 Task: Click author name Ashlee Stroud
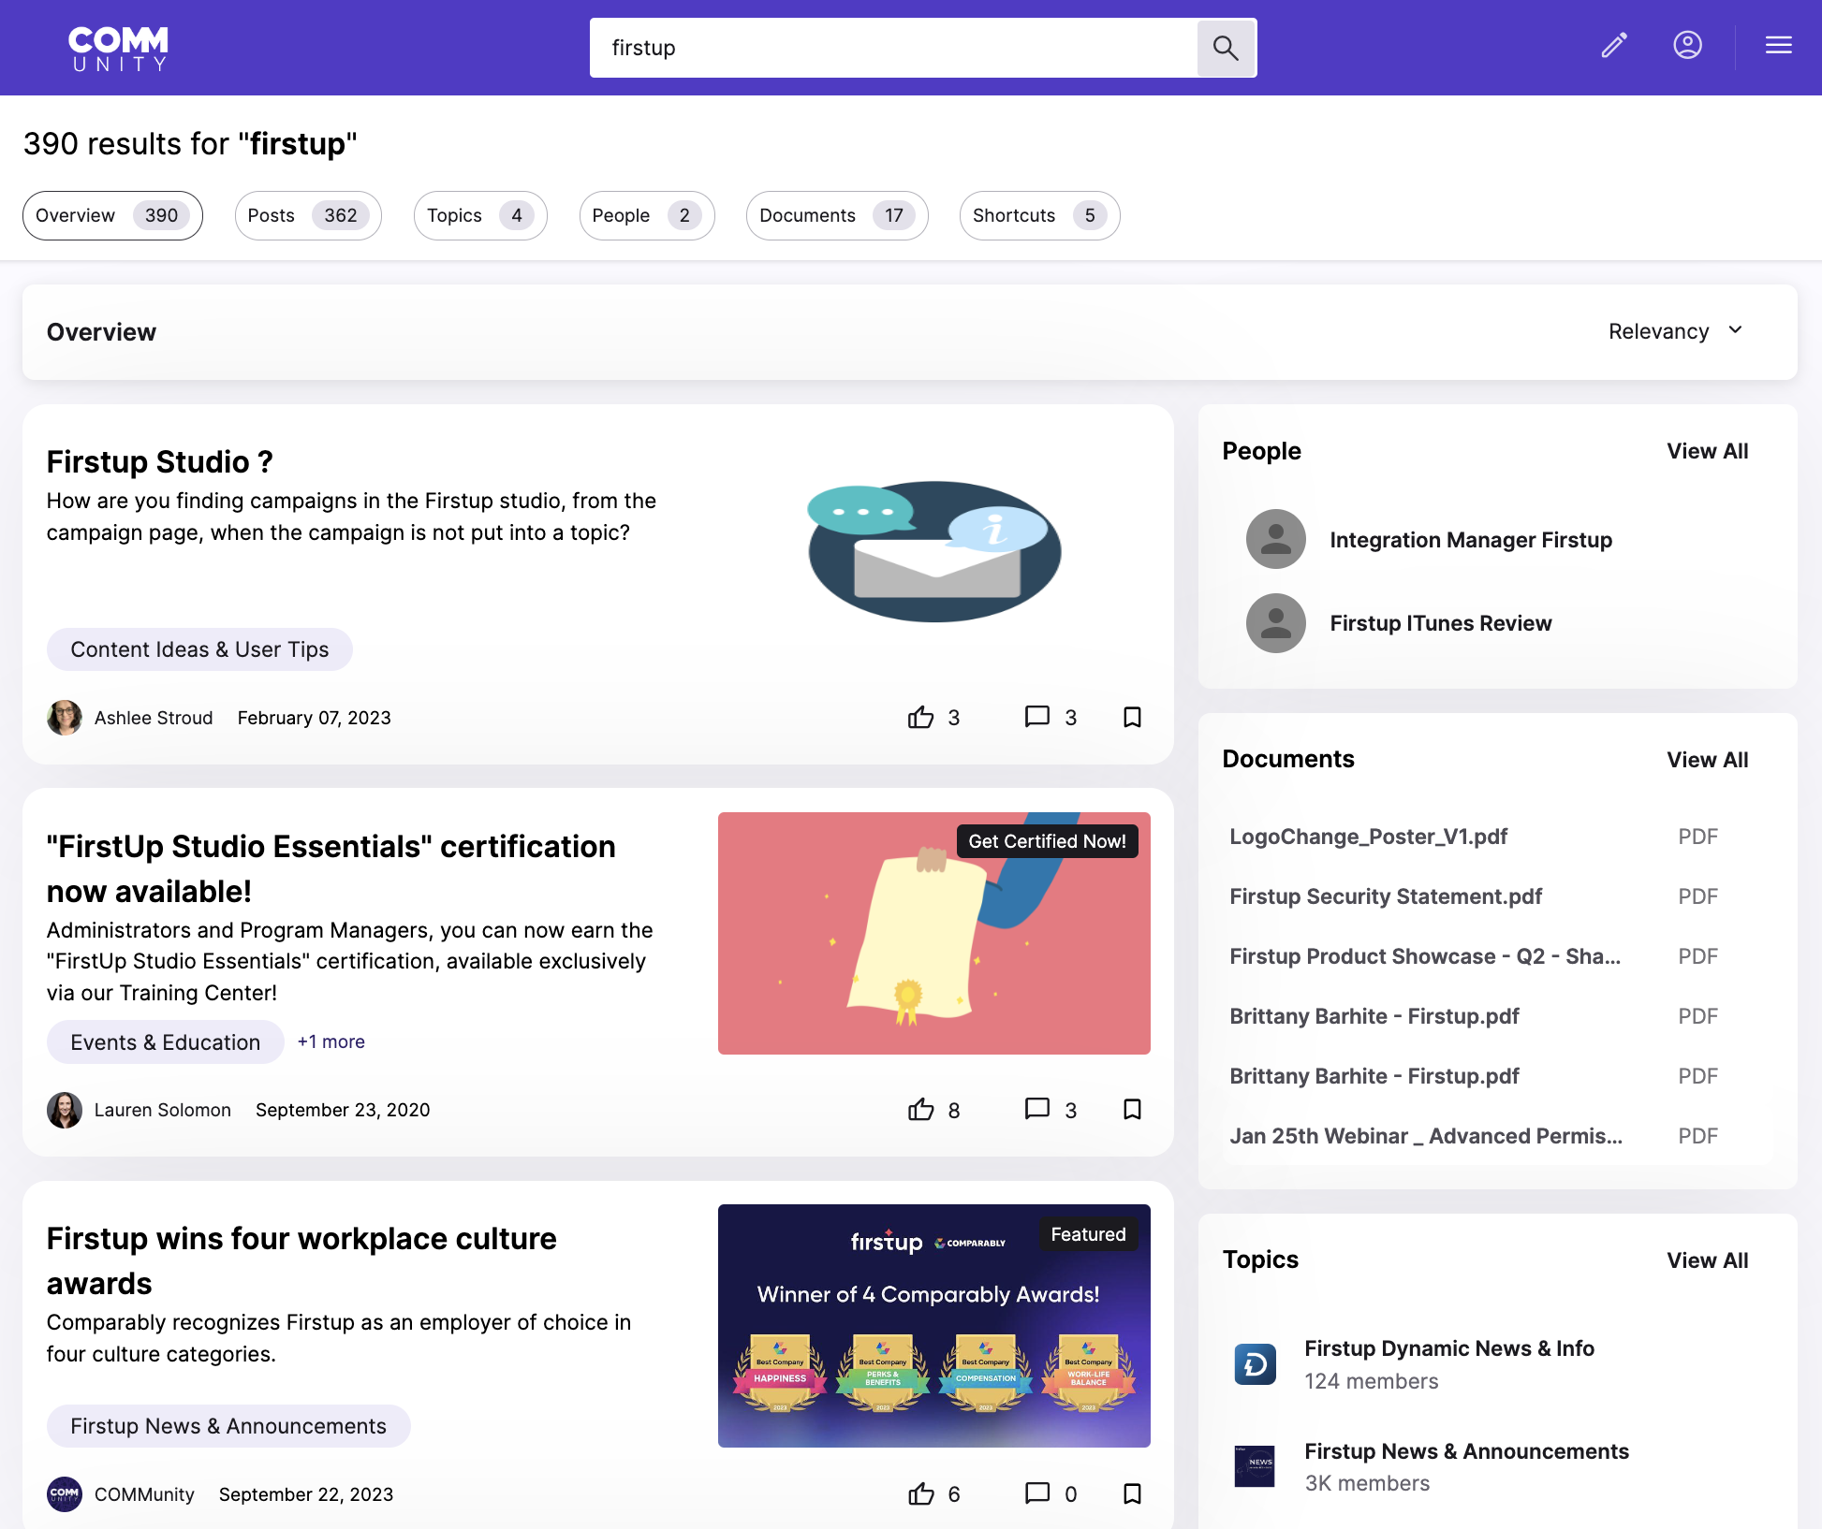click(154, 718)
